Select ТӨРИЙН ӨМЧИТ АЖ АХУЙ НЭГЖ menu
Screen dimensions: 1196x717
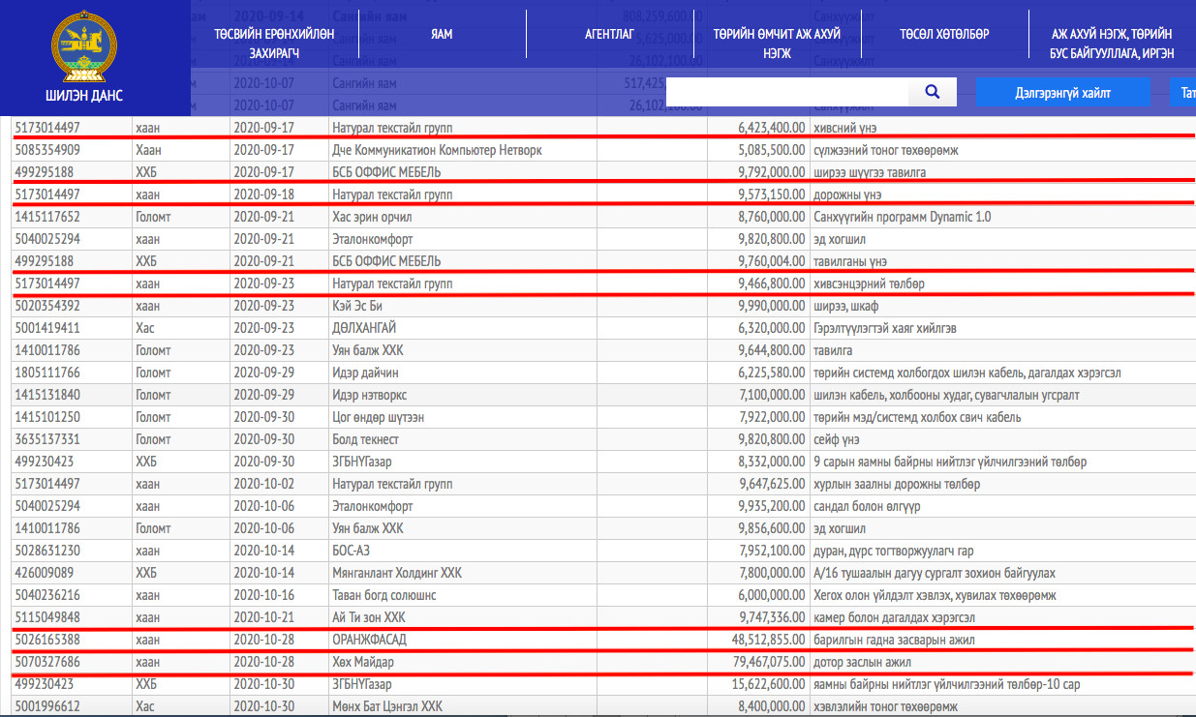(777, 44)
